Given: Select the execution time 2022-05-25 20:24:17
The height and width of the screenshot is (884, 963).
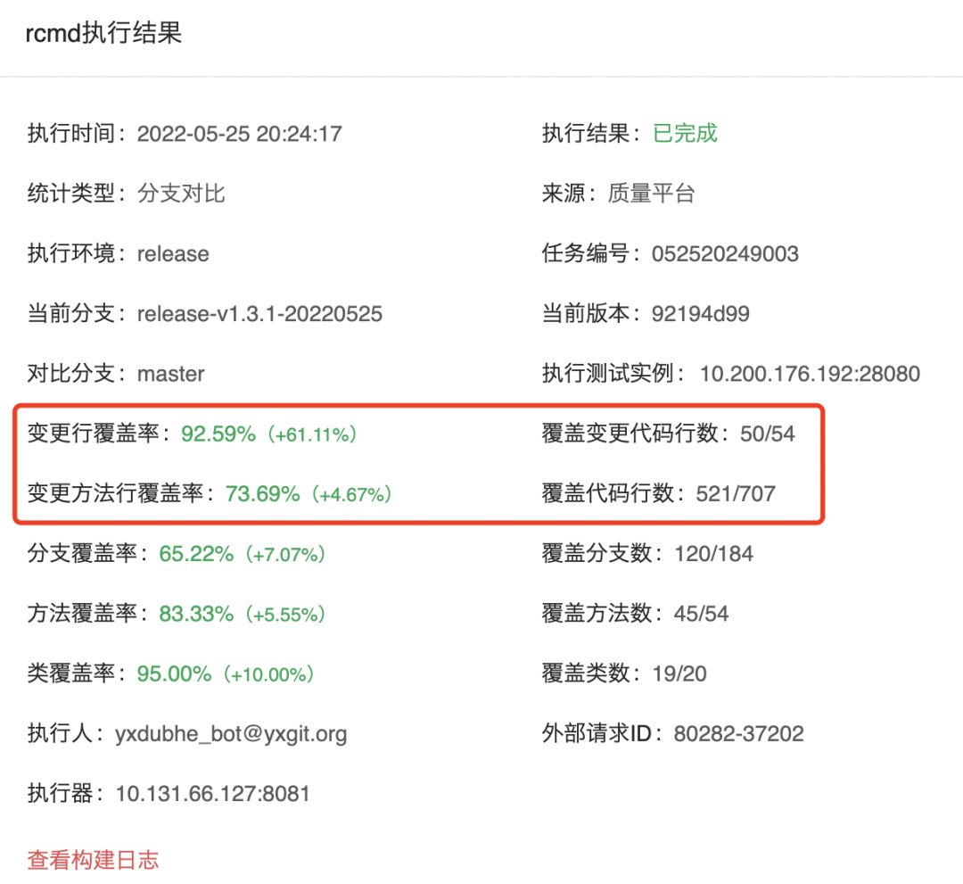Looking at the screenshot, I should coord(239,135).
